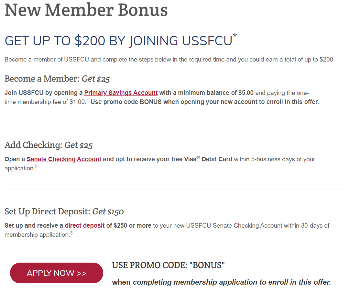Click the italic completing membership application text
Screen dimensions: 349x295
point(232,282)
